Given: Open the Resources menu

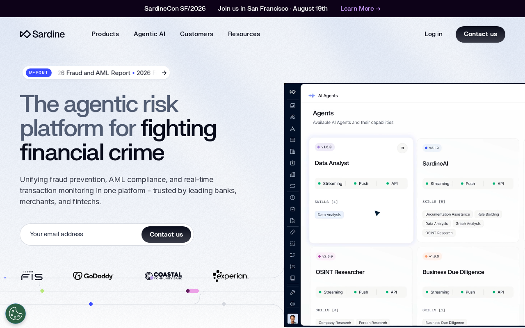Looking at the screenshot, I should coord(244,34).
